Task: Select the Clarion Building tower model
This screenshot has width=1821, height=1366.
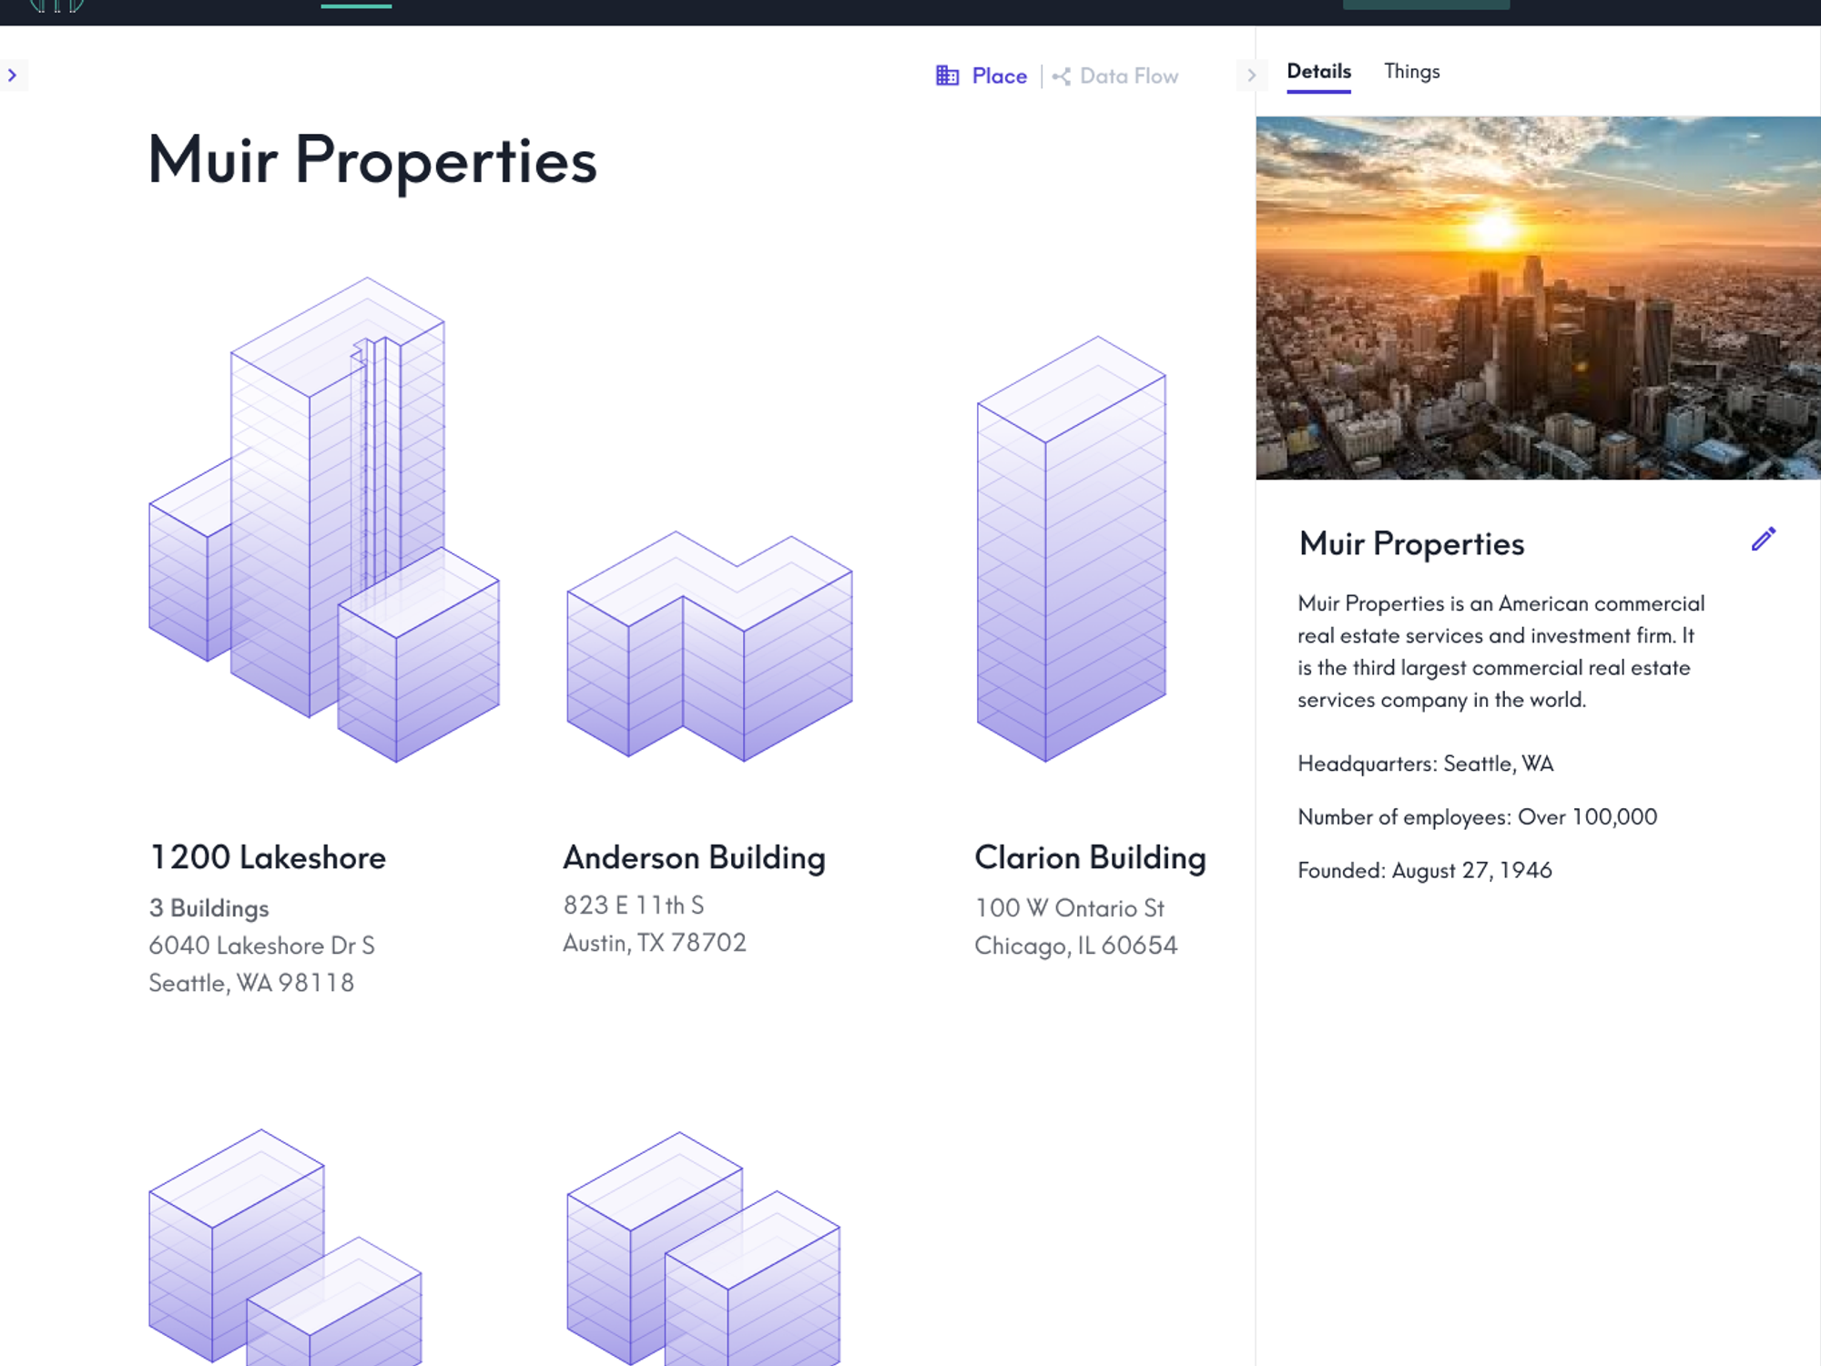Action: tap(1072, 546)
